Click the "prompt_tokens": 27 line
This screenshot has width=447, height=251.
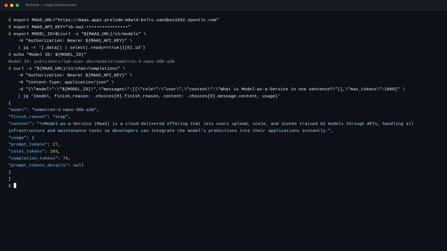pyautogui.click(x=34, y=144)
